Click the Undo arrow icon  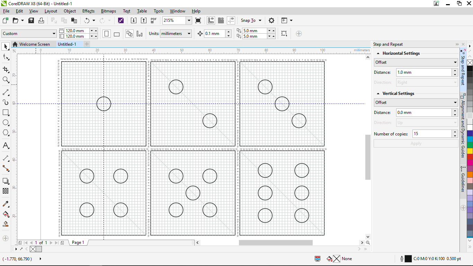pos(87,20)
